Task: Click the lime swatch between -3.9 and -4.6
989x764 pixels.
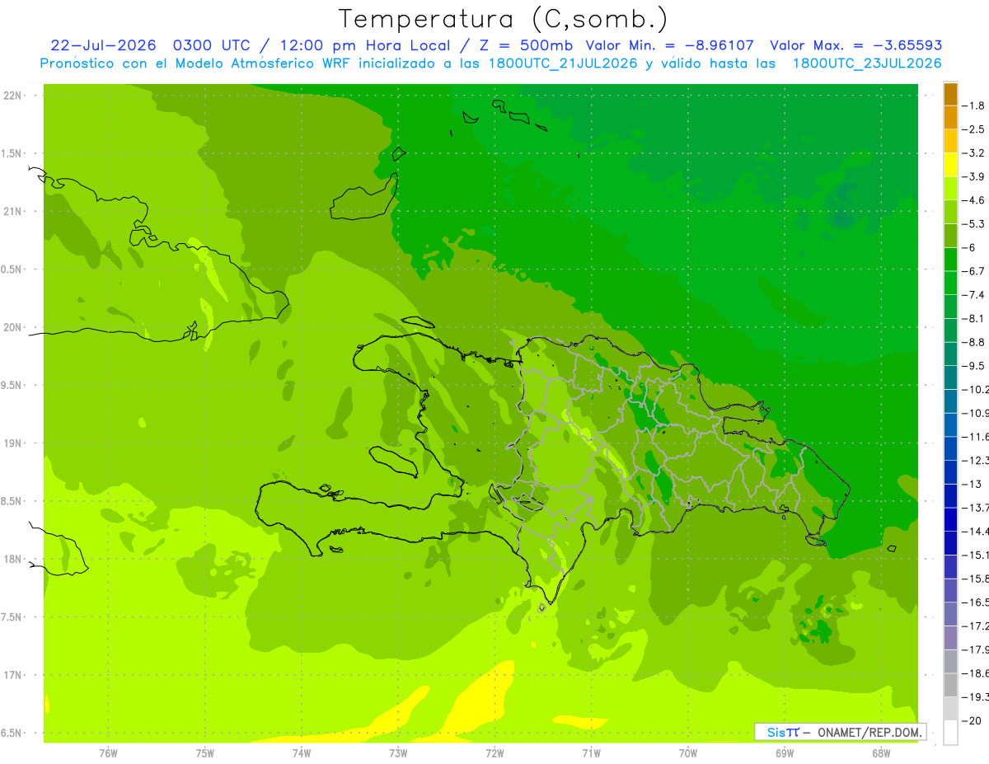Action: point(950,189)
